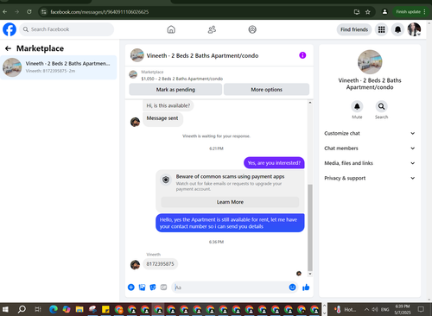
Task: Open the install app icon in address bar
Action: tap(357, 12)
